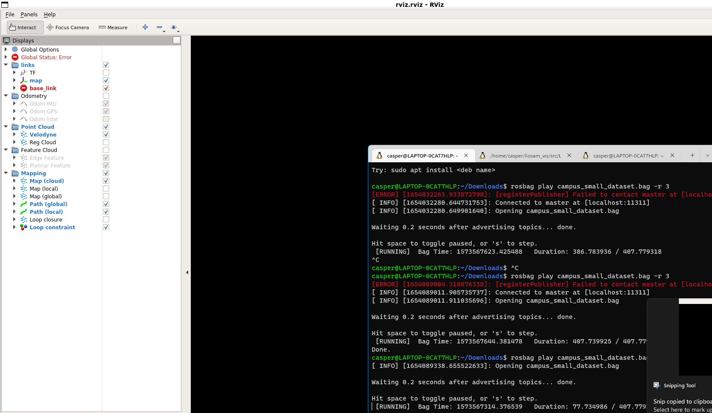Screen dimensions: 712x413
Task: Expand the Odom IMU display properties
Action: [x=15, y=103]
